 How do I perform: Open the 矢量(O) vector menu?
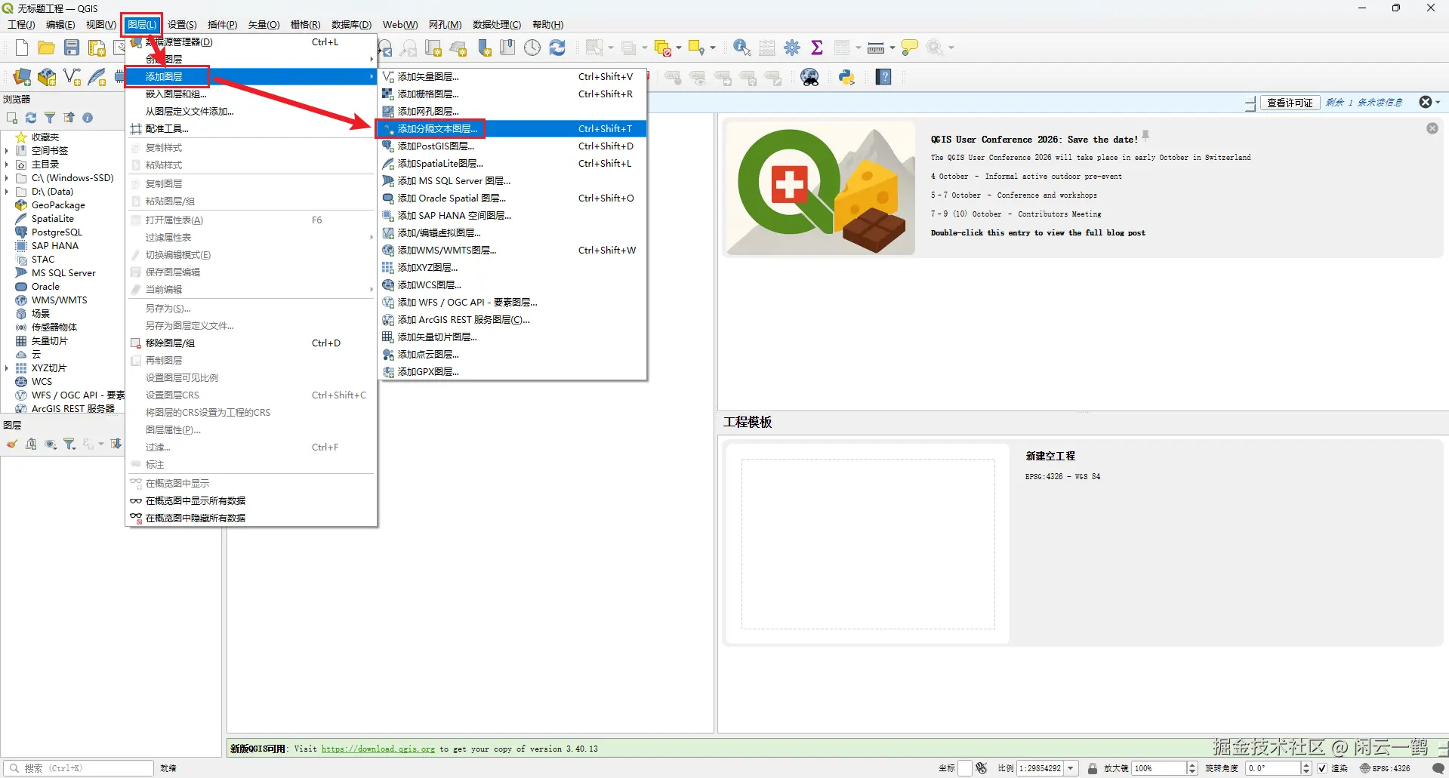[x=264, y=25]
